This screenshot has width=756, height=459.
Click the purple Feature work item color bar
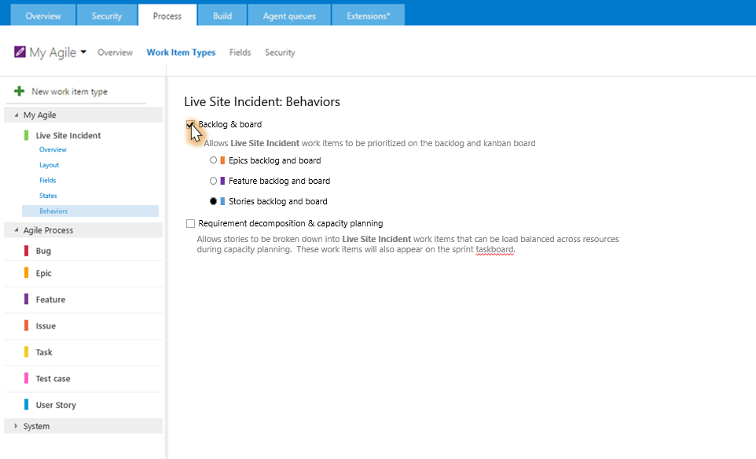pos(27,299)
